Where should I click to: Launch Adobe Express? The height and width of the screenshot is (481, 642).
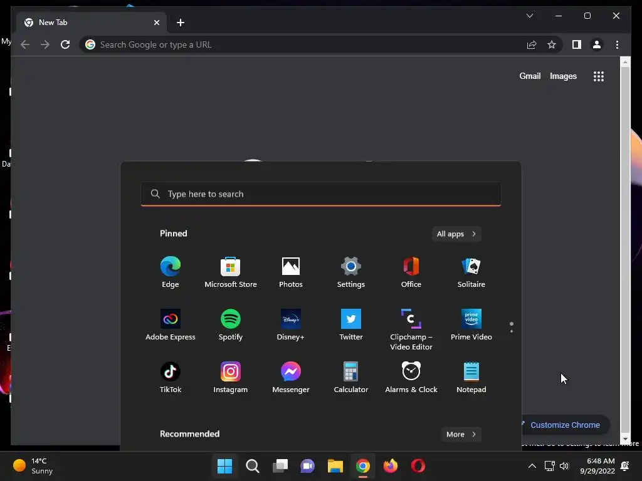pos(171,325)
